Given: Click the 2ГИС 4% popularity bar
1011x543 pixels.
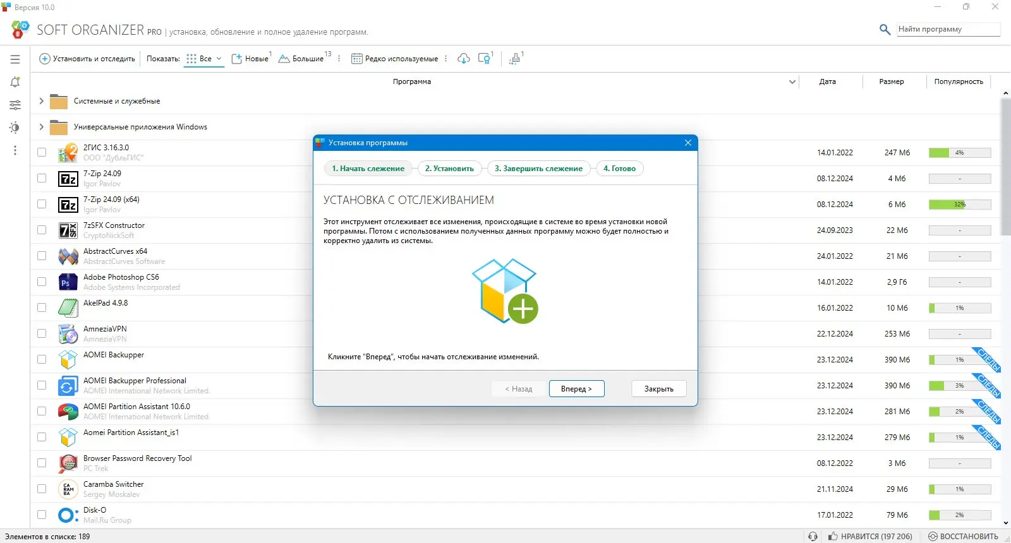Looking at the screenshot, I should 959,153.
